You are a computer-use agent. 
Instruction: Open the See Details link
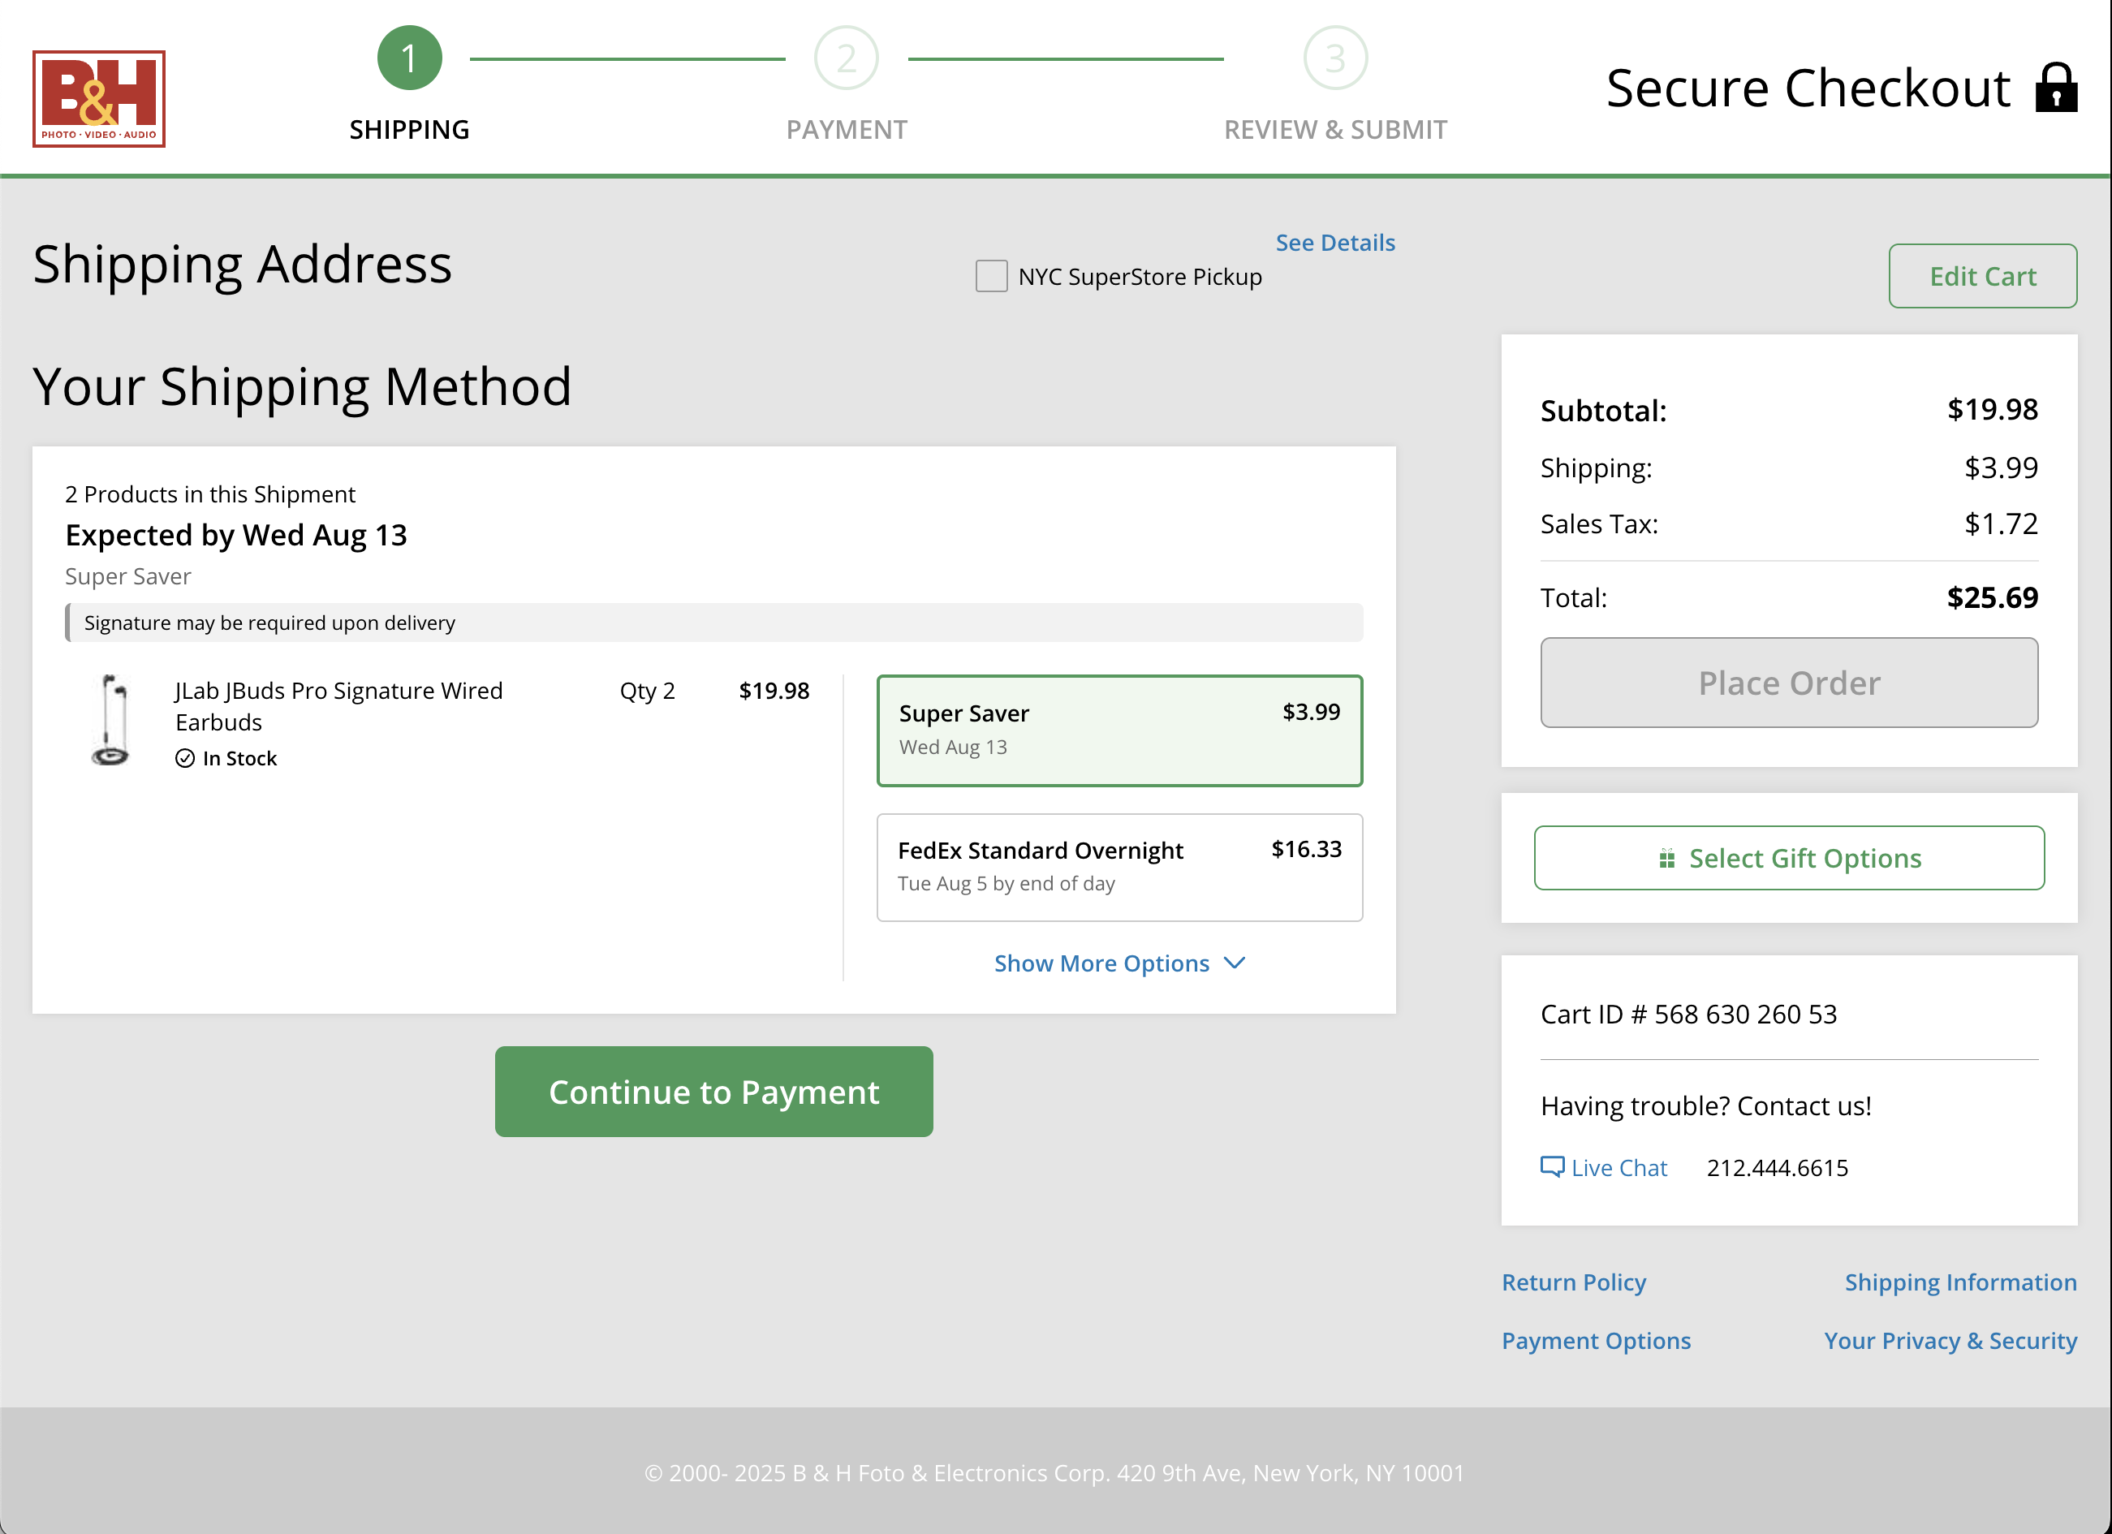pyautogui.click(x=1334, y=243)
